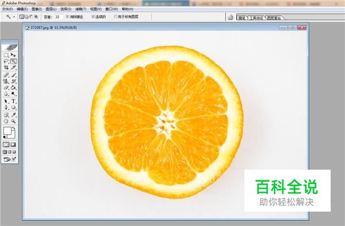This screenshot has height=226, width=345.
Task: Select the Ellipse shape tool
Action: 13,108
